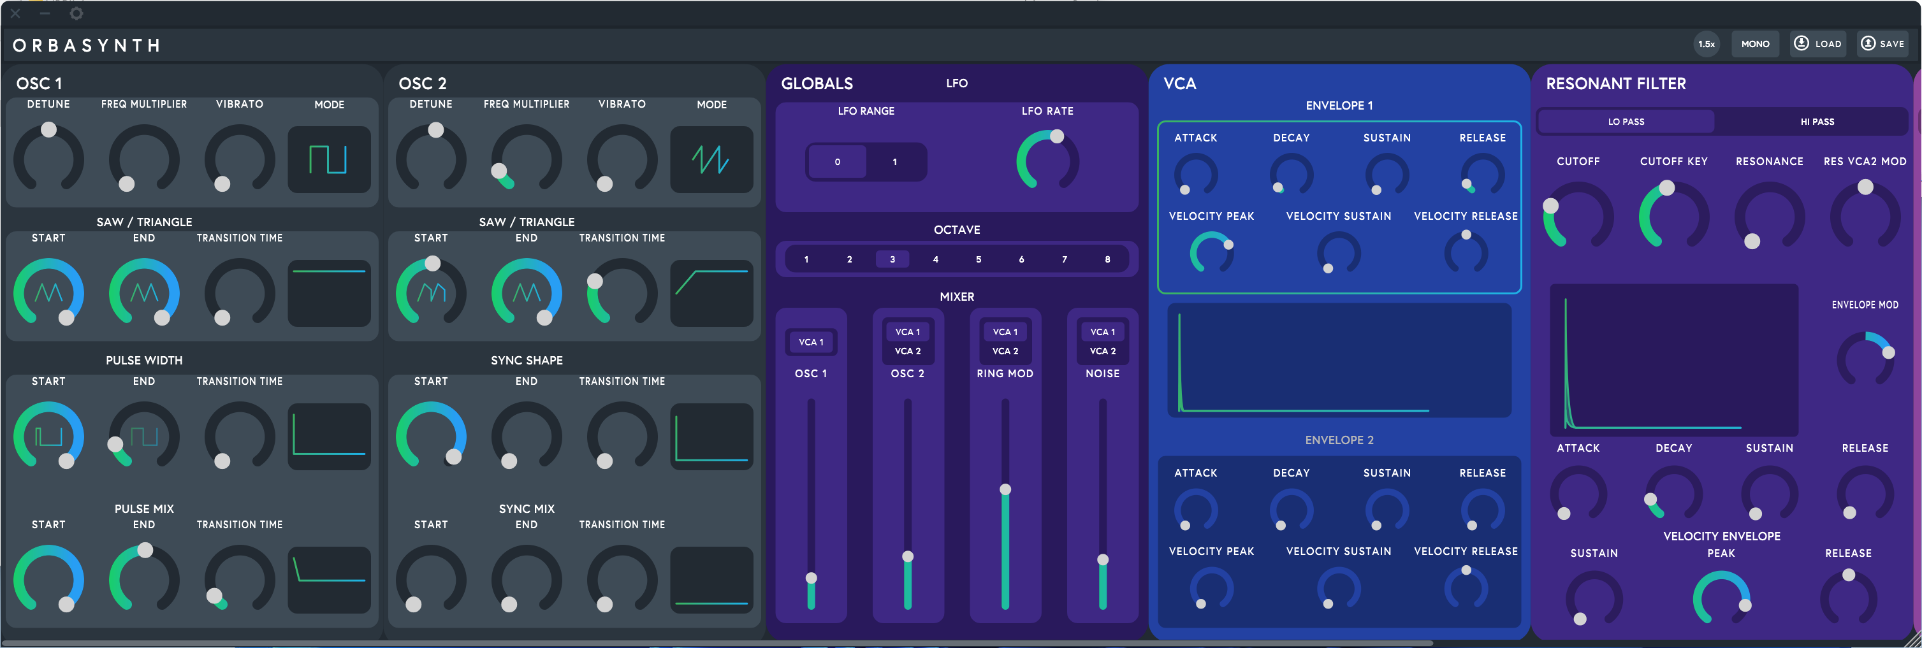
Task: Click the 1.5x scale button
Action: (1707, 44)
